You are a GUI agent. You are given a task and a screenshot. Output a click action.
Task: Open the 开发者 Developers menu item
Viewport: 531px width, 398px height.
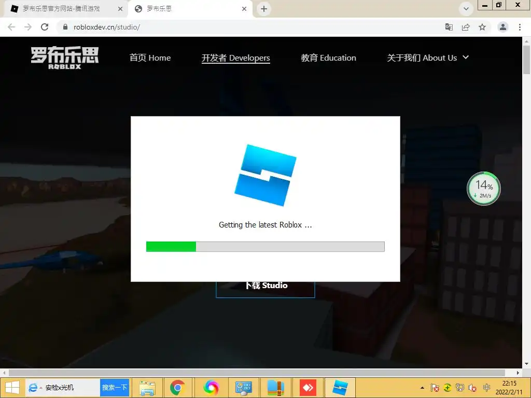(236, 58)
